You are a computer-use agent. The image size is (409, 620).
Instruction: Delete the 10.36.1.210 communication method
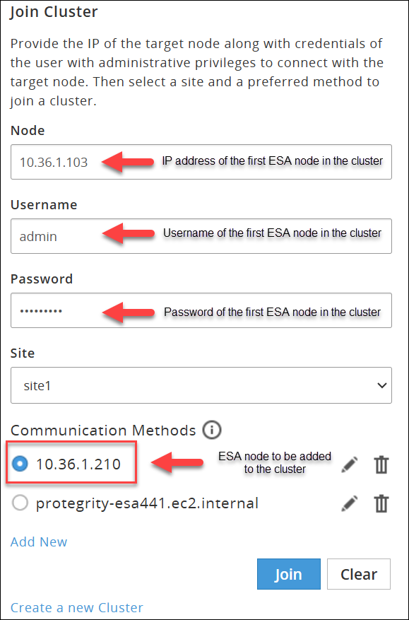381,464
